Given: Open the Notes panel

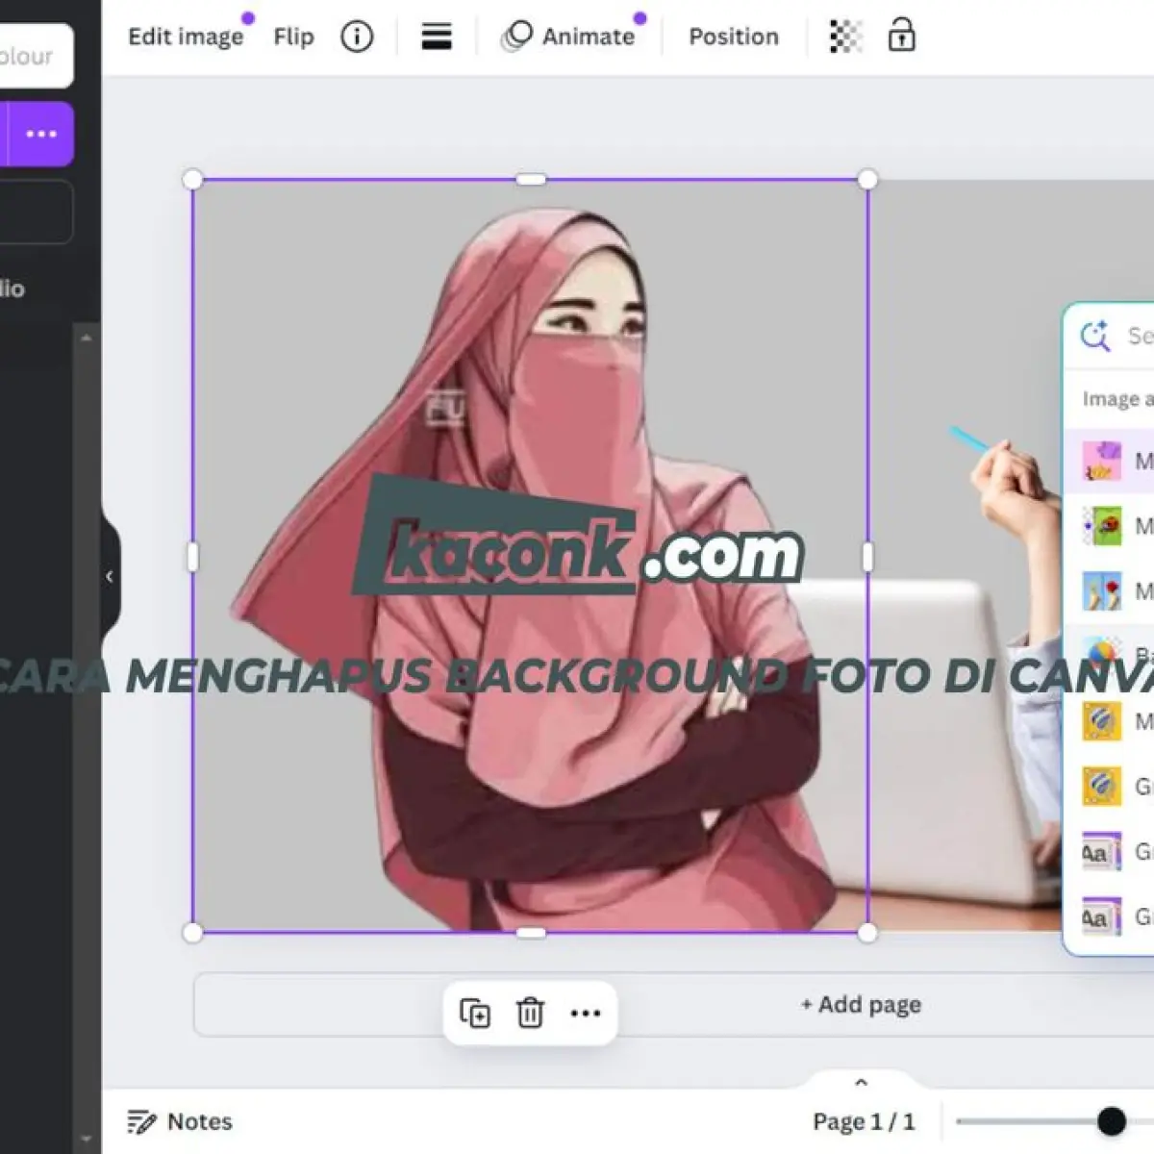Looking at the screenshot, I should (x=180, y=1121).
